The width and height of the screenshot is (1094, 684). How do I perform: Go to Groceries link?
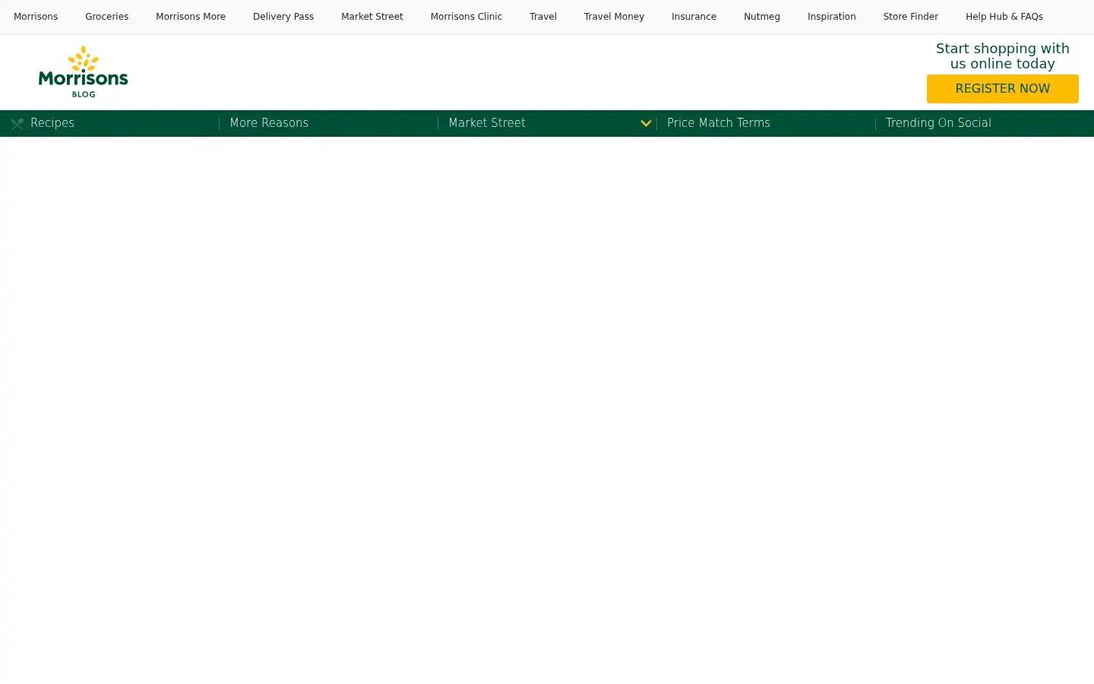coord(106,17)
